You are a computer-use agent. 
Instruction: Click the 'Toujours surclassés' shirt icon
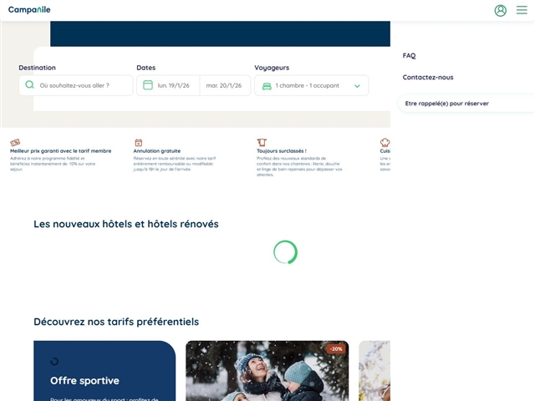pos(262,143)
